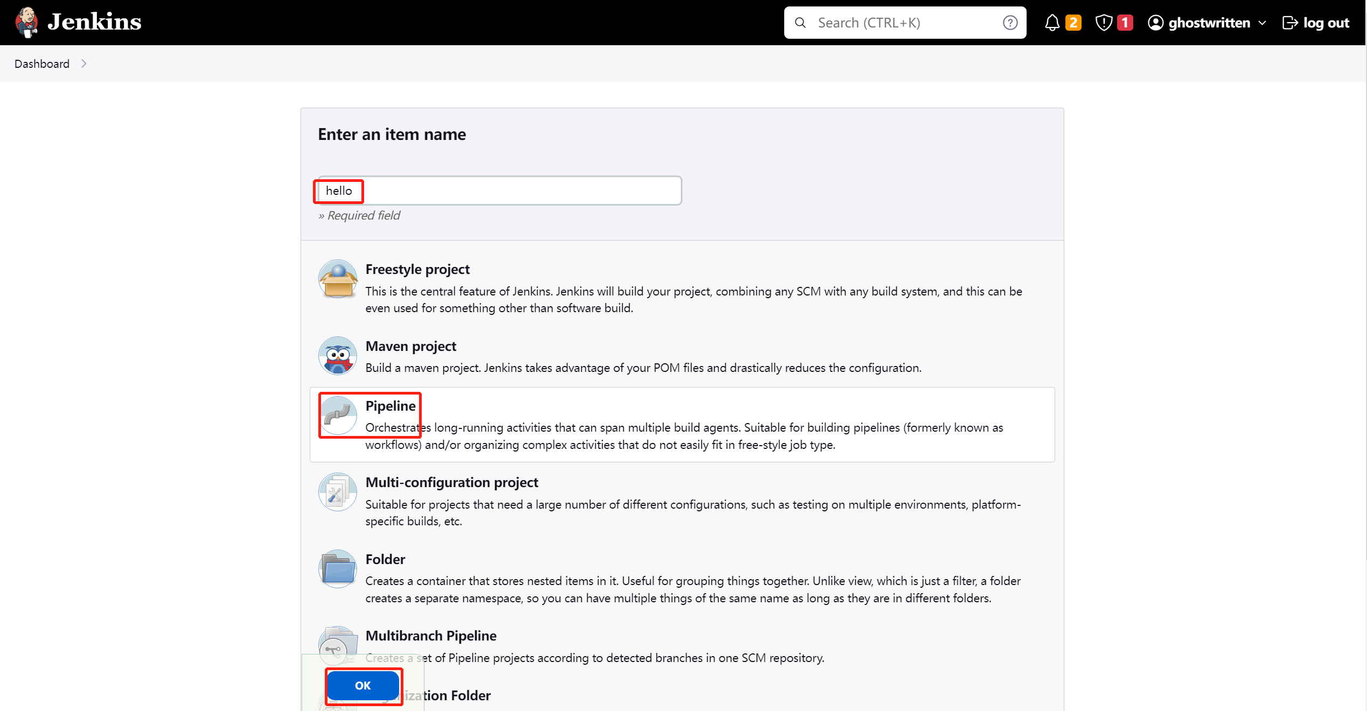Click the item name input containing hello

tap(499, 191)
